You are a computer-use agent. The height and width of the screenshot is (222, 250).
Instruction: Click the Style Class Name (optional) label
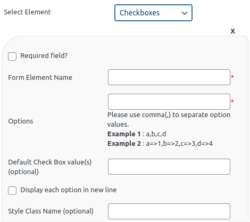click(51, 211)
